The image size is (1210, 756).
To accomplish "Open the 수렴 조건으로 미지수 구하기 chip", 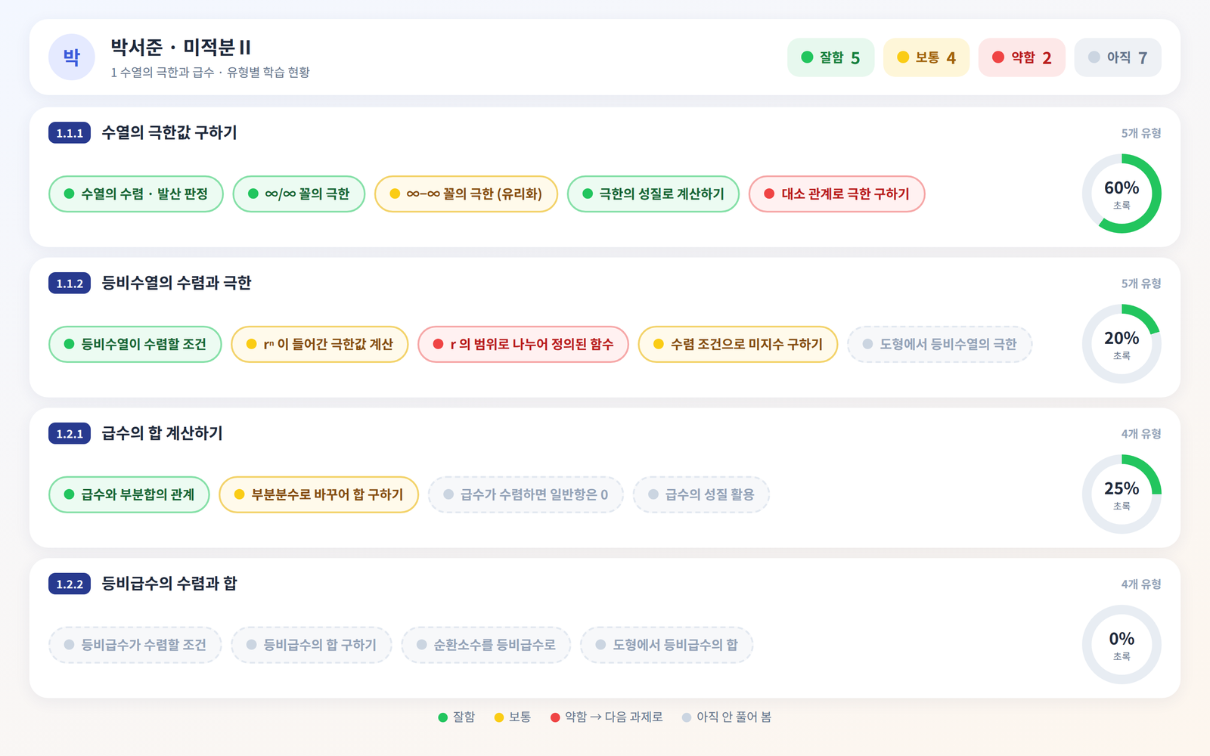I will [x=738, y=344].
